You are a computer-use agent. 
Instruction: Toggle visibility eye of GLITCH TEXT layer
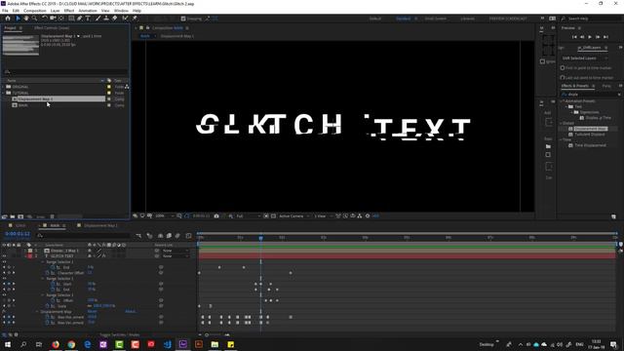(x=4, y=256)
